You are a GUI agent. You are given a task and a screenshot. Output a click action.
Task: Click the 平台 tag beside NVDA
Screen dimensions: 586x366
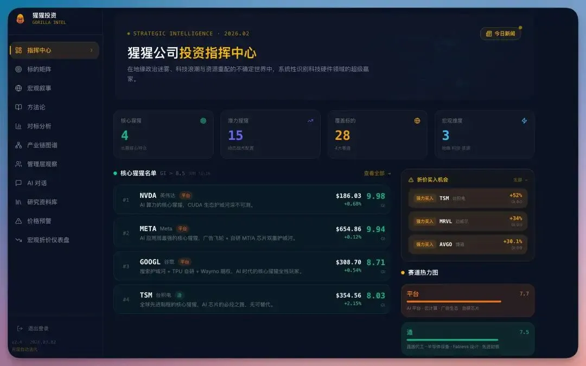186,195
